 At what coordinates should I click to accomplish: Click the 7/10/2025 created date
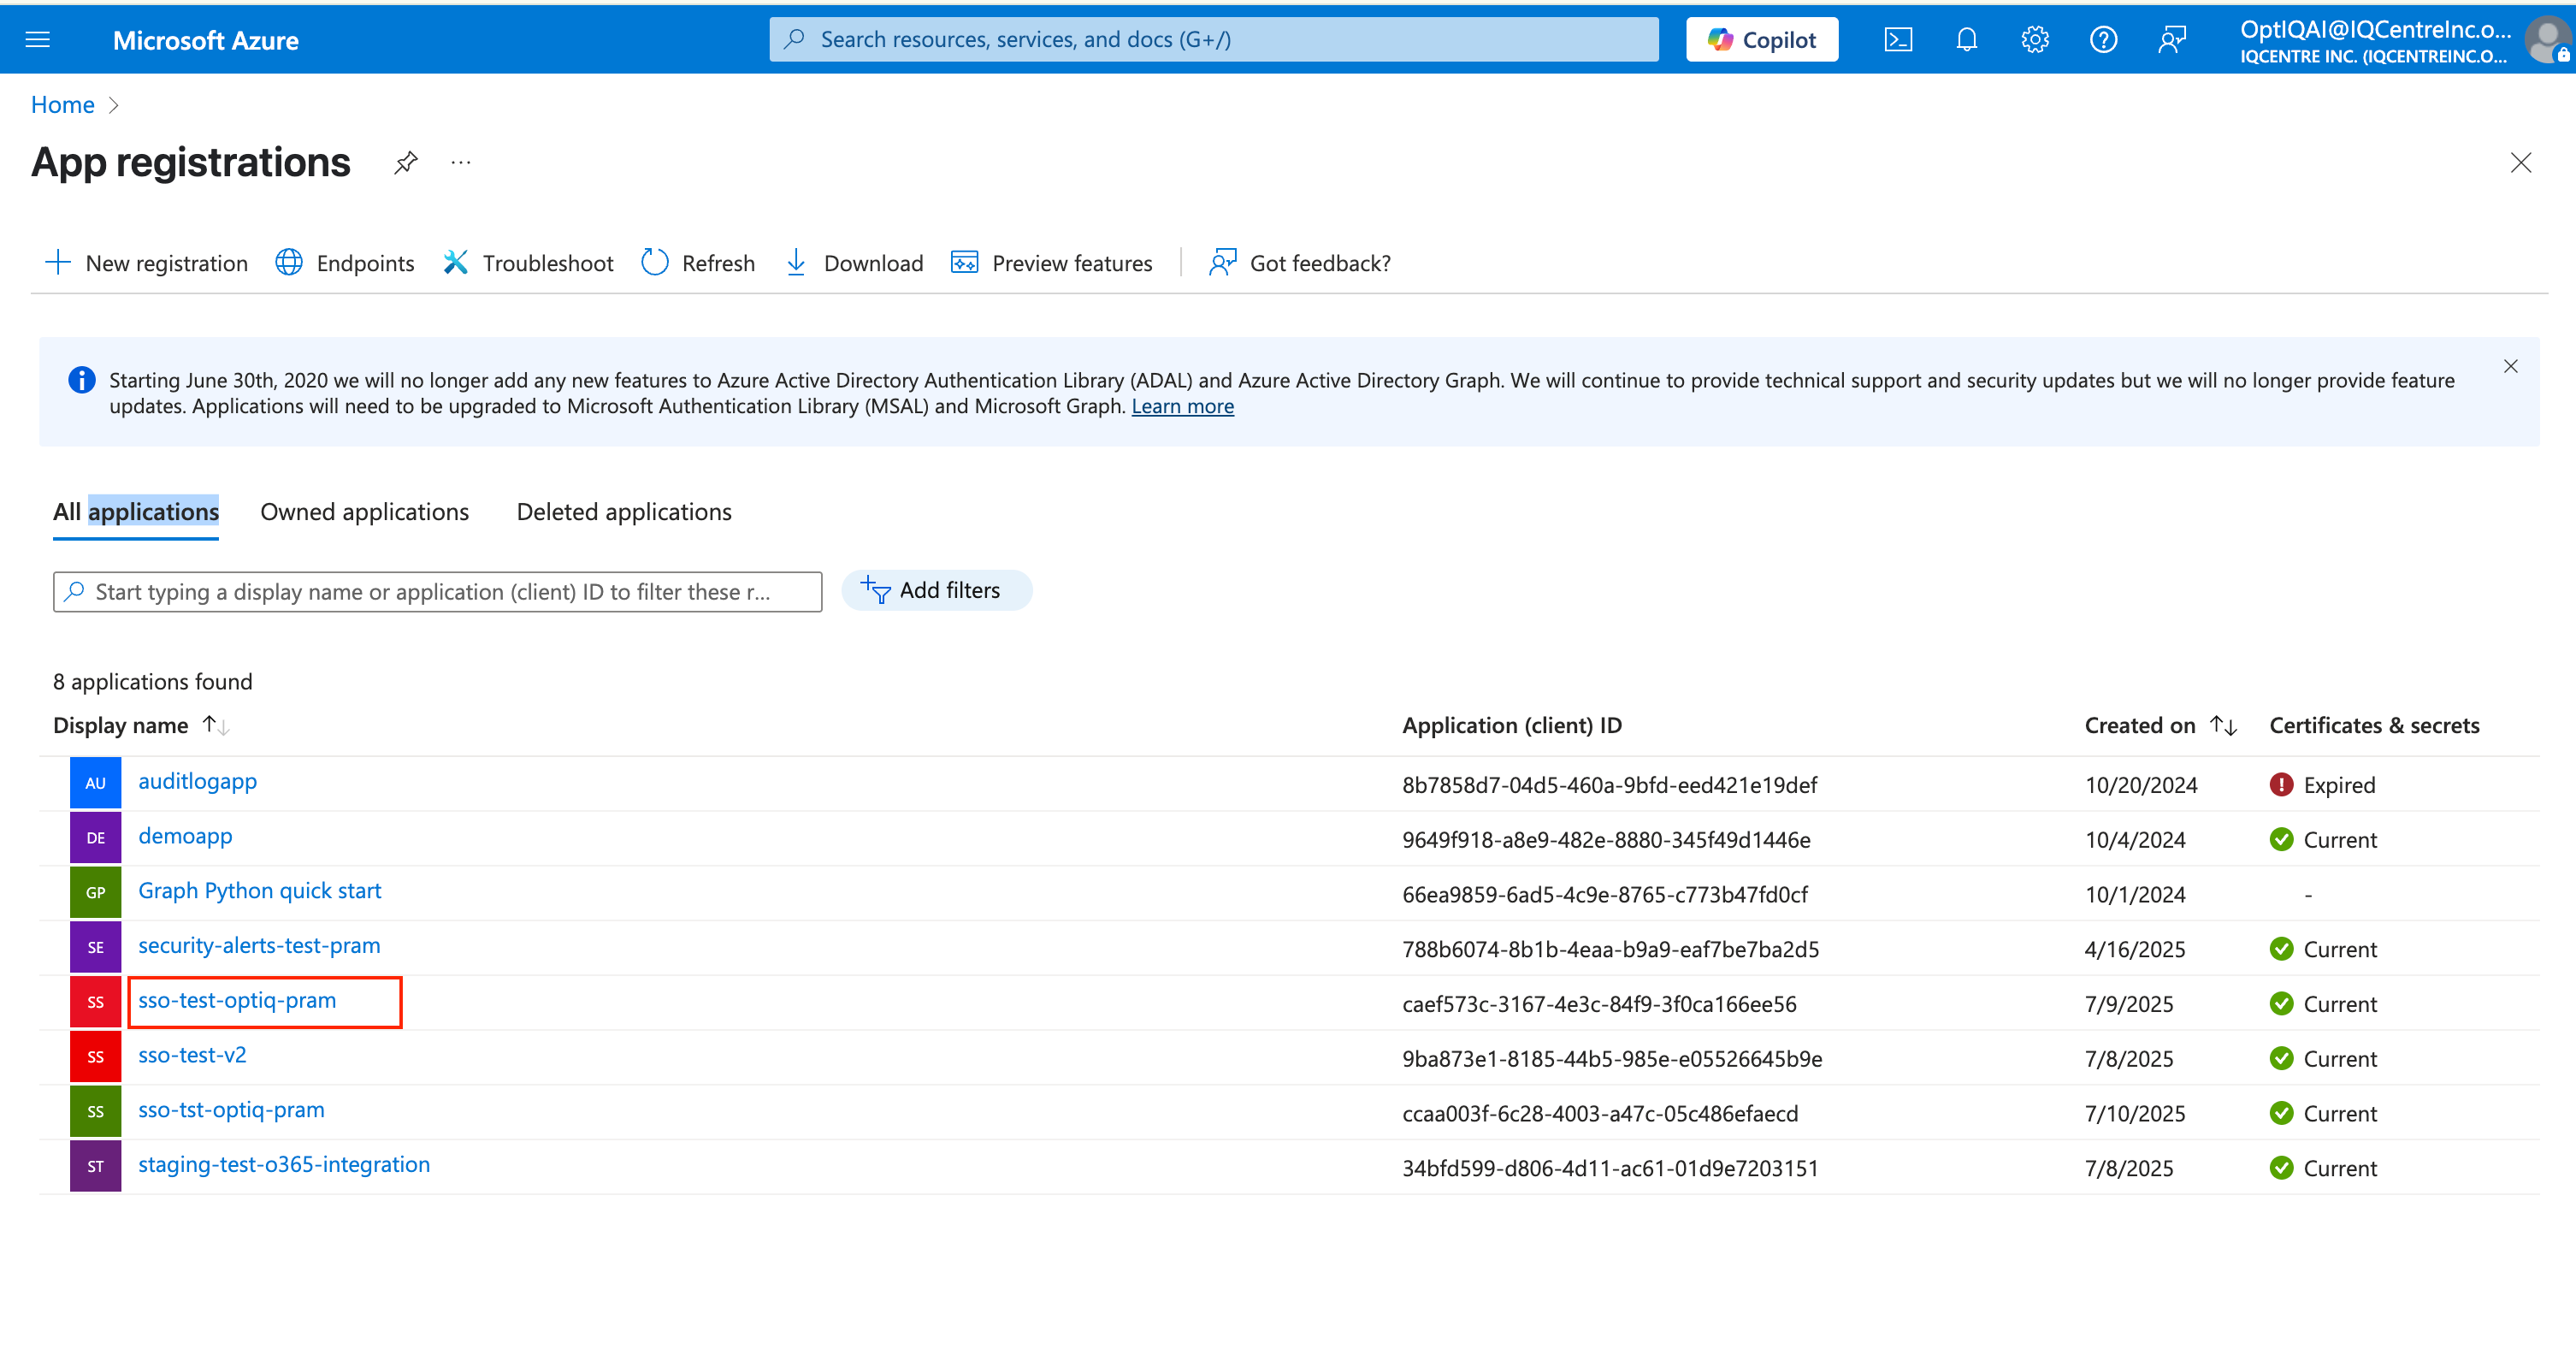click(x=2135, y=1113)
